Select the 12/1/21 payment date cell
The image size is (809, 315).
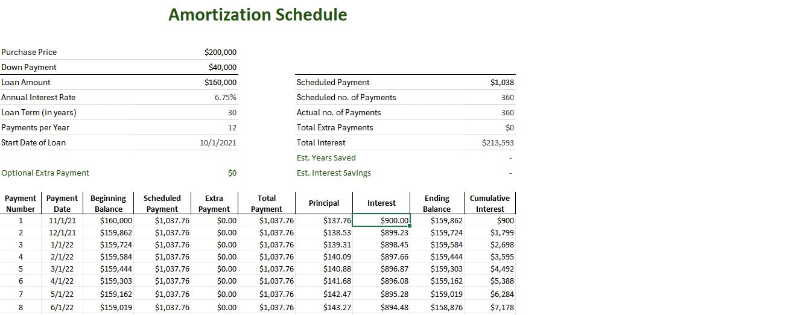coord(62,232)
